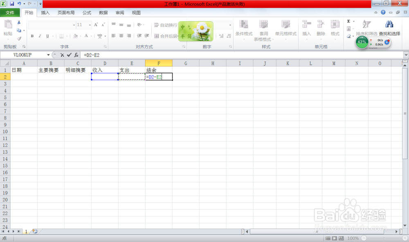Toggle Underline formatting
The image size is (409, 242).
click(x=47, y=36)
